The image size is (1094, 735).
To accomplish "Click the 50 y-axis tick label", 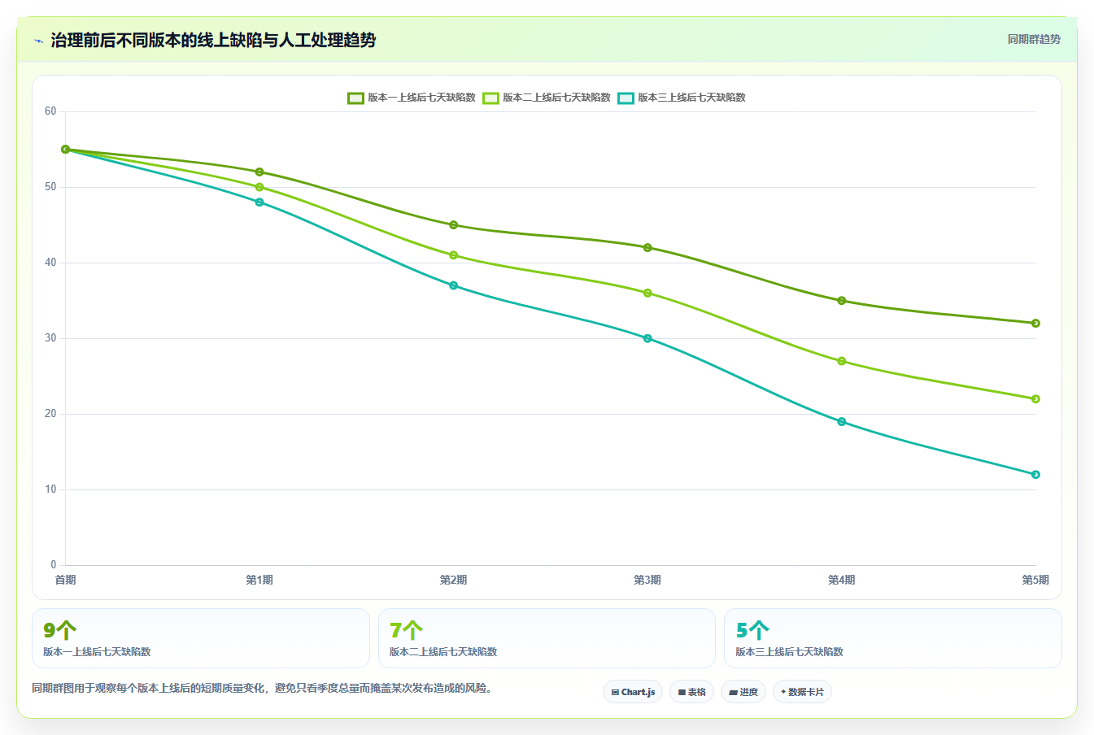I will [x=50, y=187].
